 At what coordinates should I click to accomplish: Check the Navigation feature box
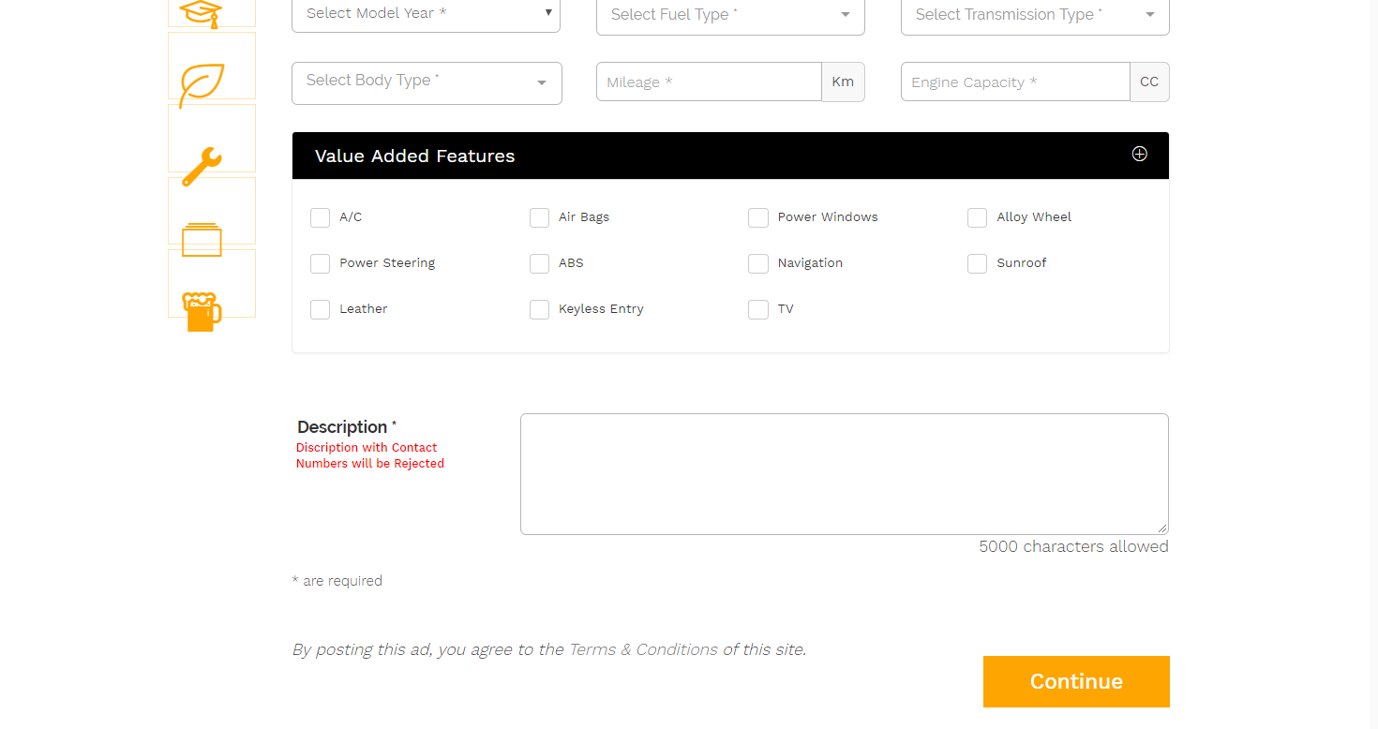point(758,263)
